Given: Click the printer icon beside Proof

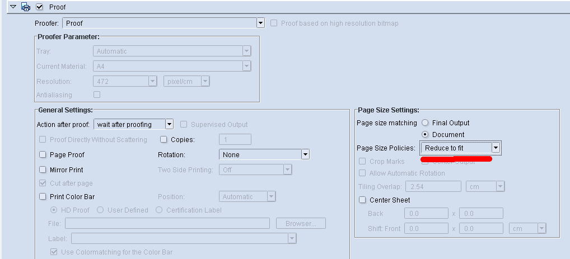Looking at the screenshot, I should (x=25, y=7).
